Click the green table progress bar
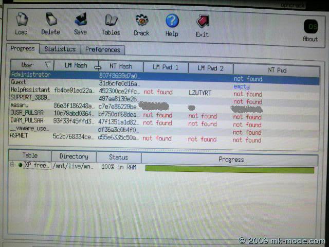The image size is (329, 247). pos(229,169)
